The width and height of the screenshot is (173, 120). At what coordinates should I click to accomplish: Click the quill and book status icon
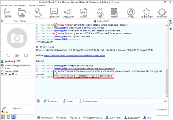[x=5, y=110]
